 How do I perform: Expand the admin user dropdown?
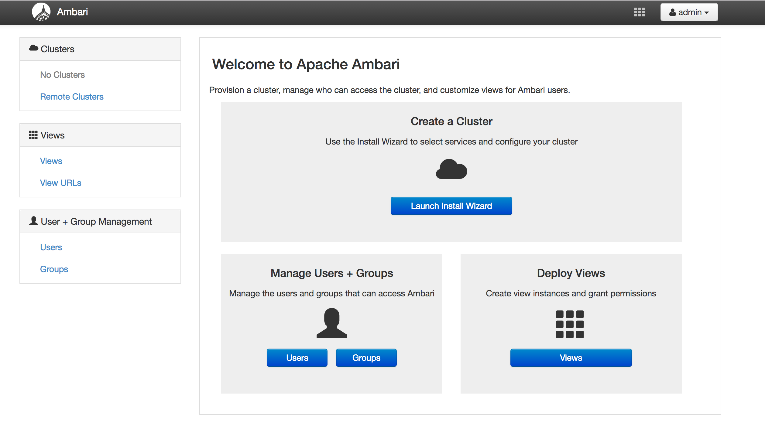click(x=689, y=12)
